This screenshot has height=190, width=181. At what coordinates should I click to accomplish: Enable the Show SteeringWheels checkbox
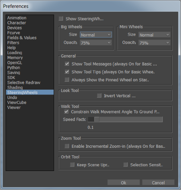(x=61, y=19)
